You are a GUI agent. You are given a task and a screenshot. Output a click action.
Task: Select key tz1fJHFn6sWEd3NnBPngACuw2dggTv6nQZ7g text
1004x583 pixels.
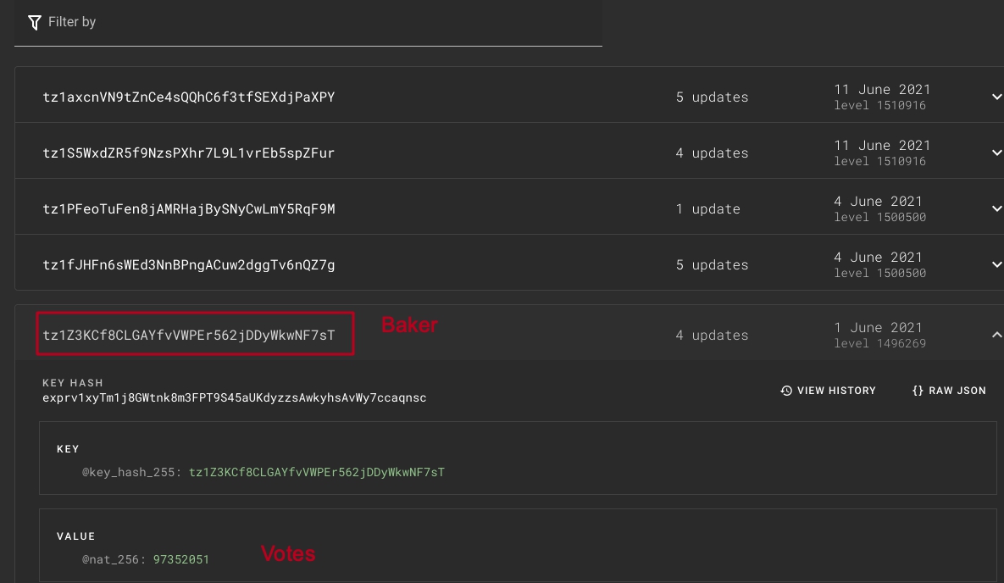tap(189, 264)
